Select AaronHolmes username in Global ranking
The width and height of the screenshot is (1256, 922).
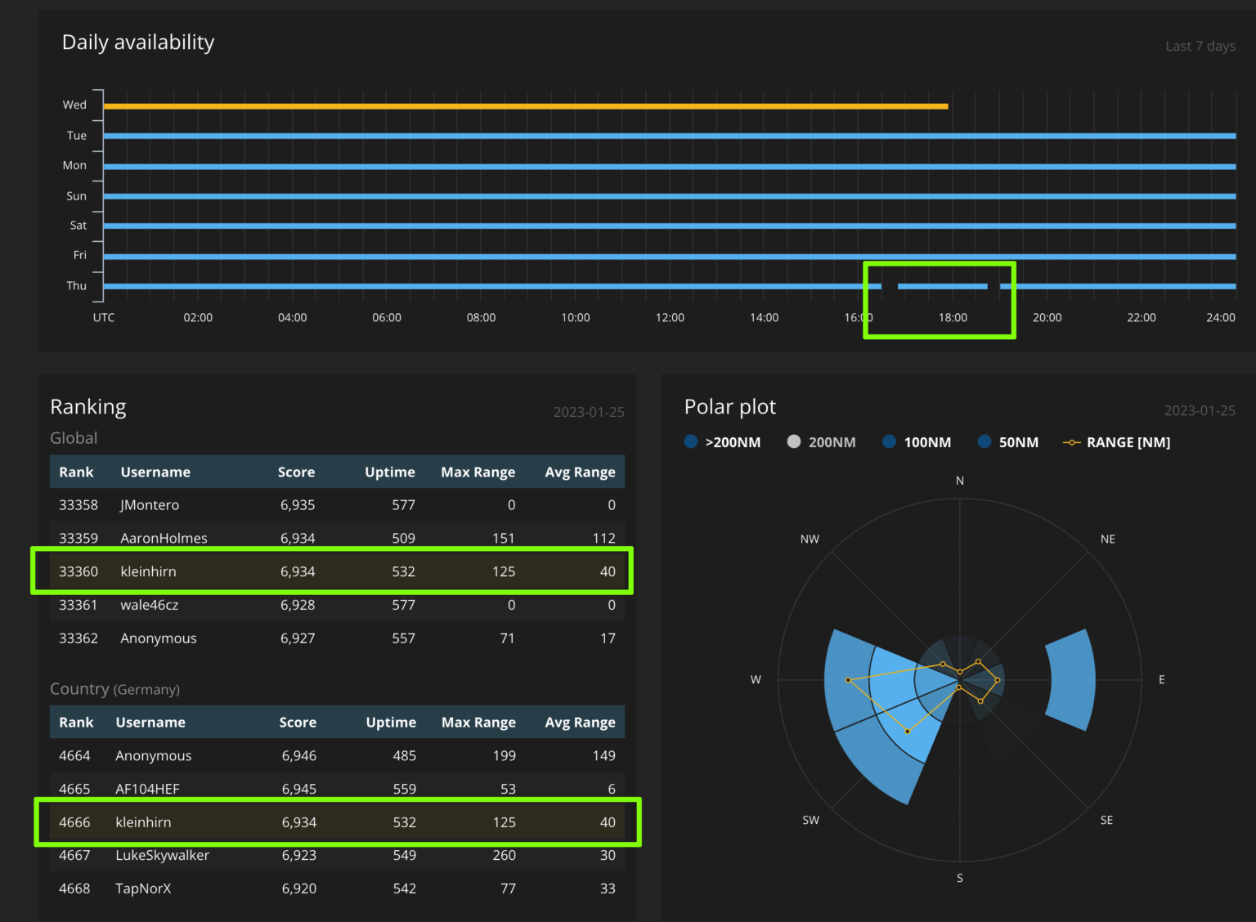click(164, 538)
